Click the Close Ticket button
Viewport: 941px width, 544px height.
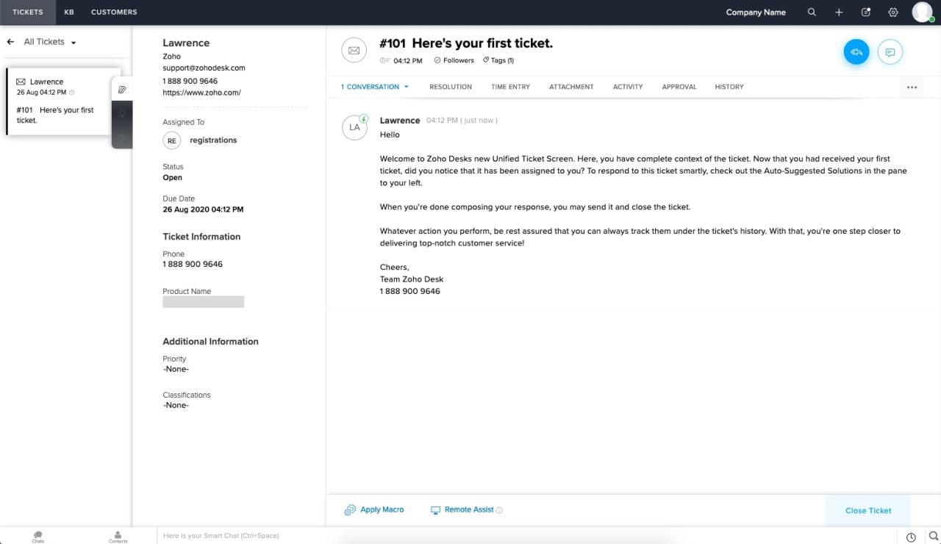(868, 510)
